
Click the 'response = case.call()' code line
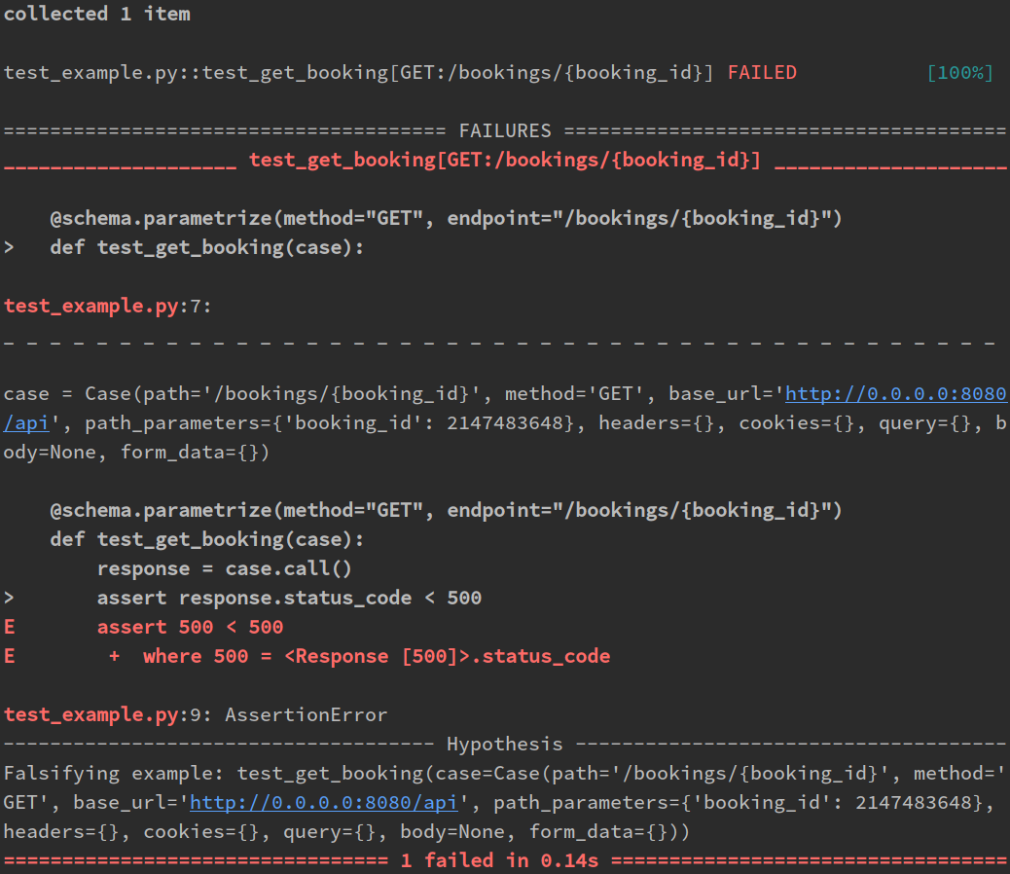225,568
